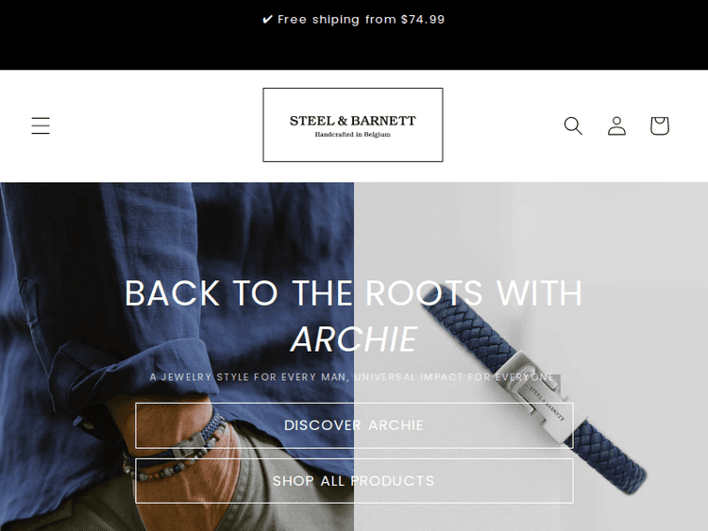Go to the Steel & Barnett logo homepage
This screenshot has height=531, width=708.
353,124
